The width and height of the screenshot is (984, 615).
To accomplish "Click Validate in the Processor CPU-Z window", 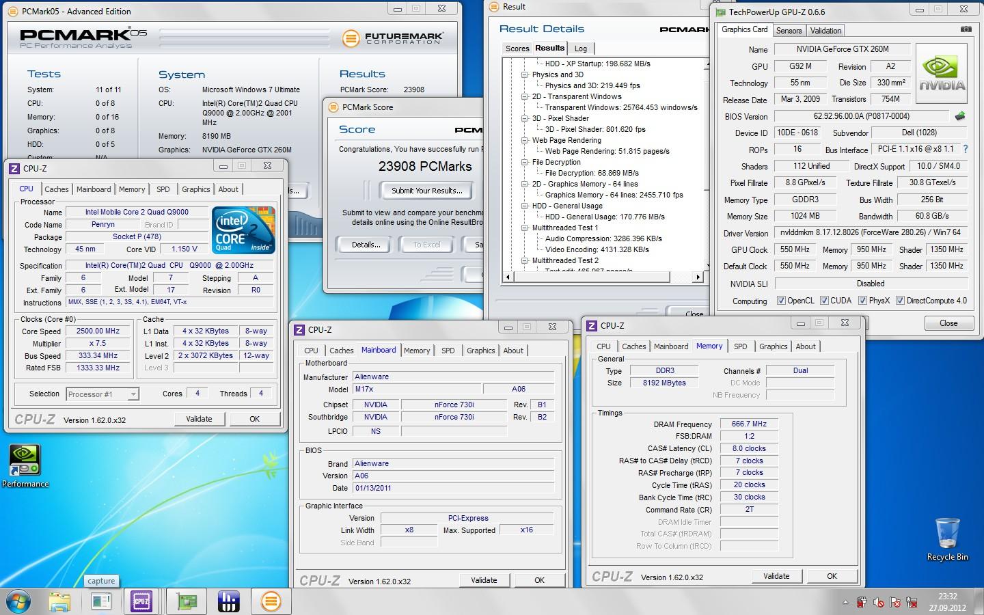I will click(x=199, y=419).
